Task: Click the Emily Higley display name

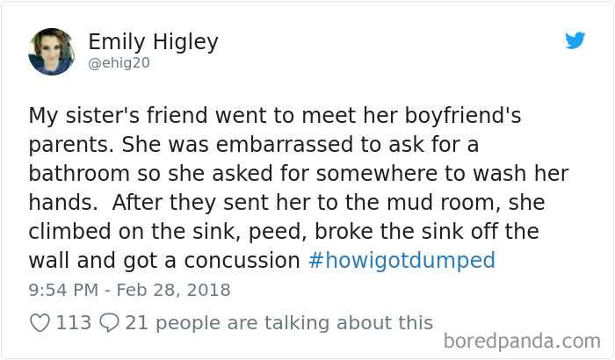Action: (154, 42)
